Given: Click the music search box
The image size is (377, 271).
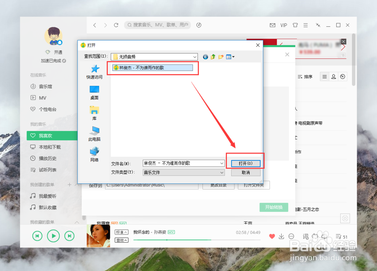Looking at the screenshot, I should pos(158,25).
